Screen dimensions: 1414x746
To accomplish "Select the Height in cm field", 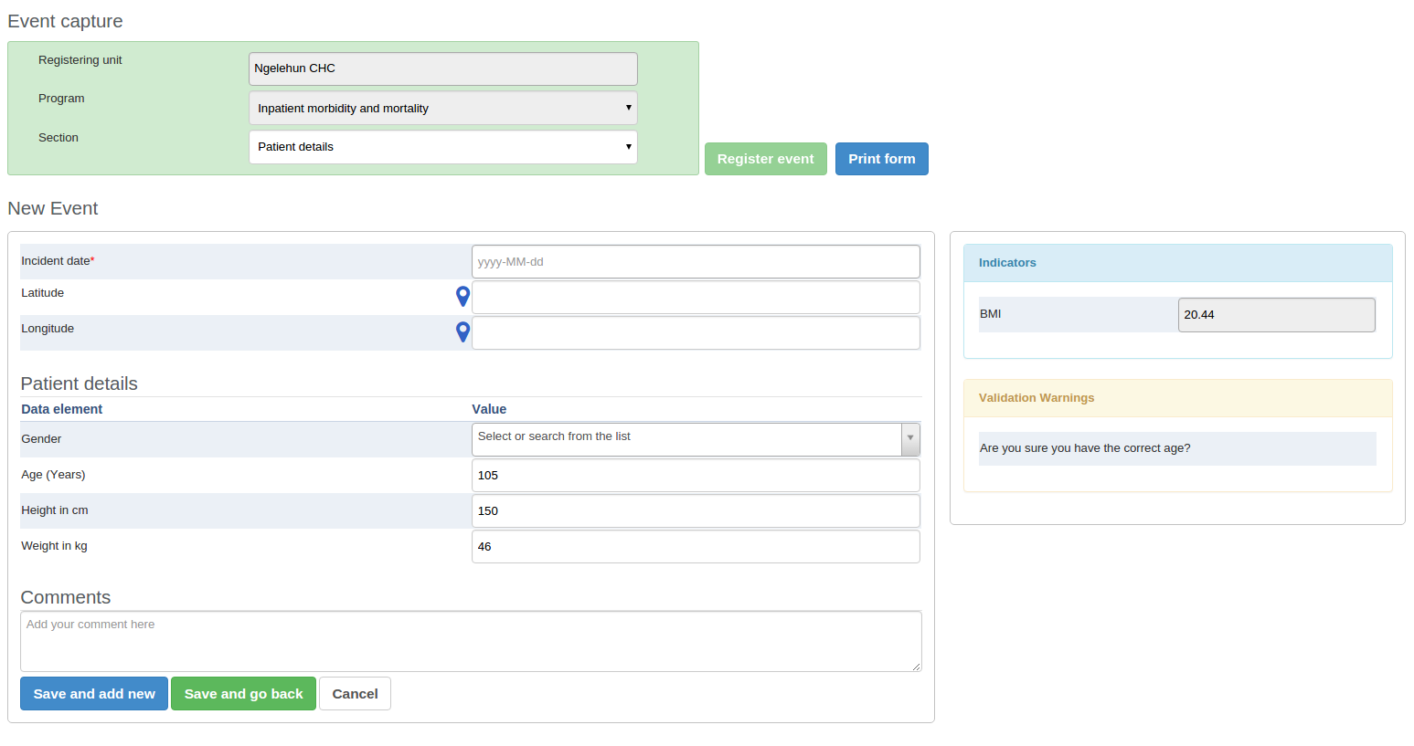I will (x=695, y=511).
